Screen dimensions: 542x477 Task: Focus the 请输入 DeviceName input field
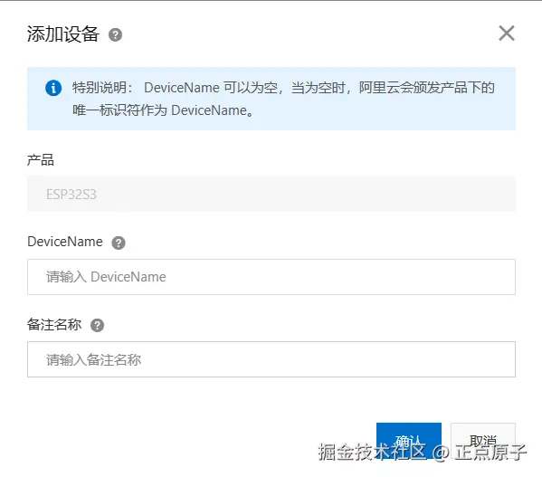271,277
